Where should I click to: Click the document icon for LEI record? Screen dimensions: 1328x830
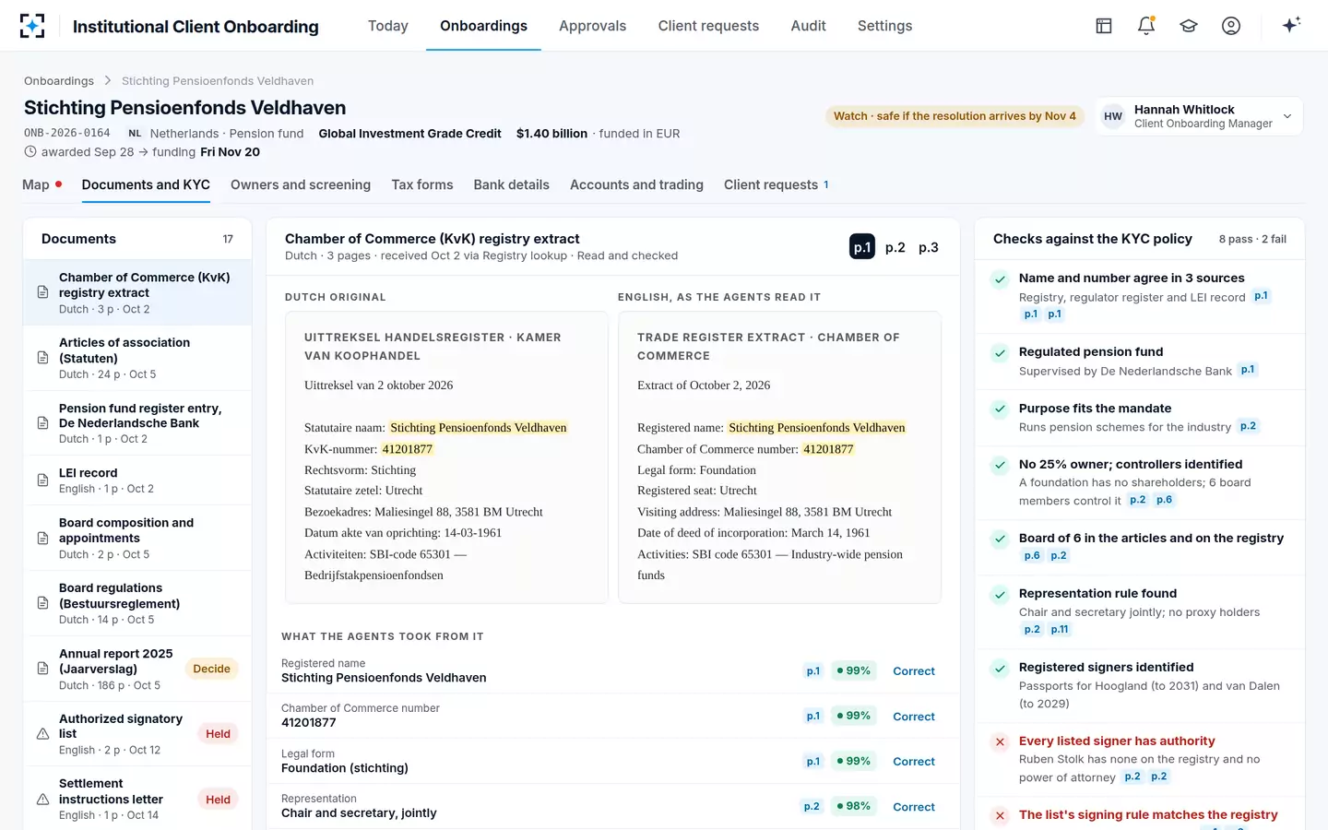[42, 480]
